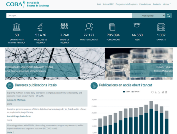Open Preguntes més freqüents

(x=126, y=4)
